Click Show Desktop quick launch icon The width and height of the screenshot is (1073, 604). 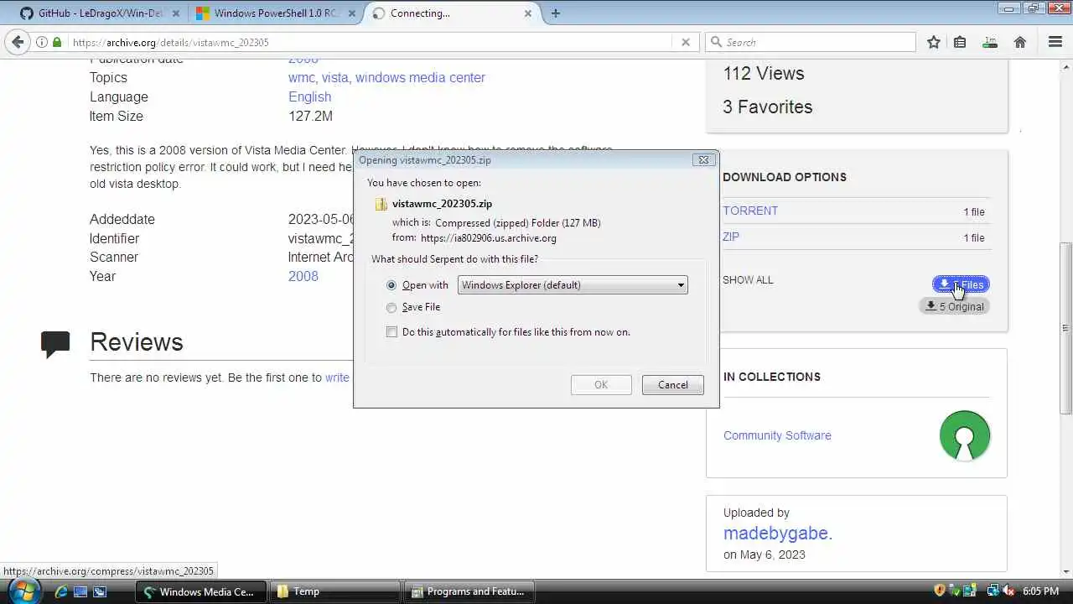[x=80, y=591]
